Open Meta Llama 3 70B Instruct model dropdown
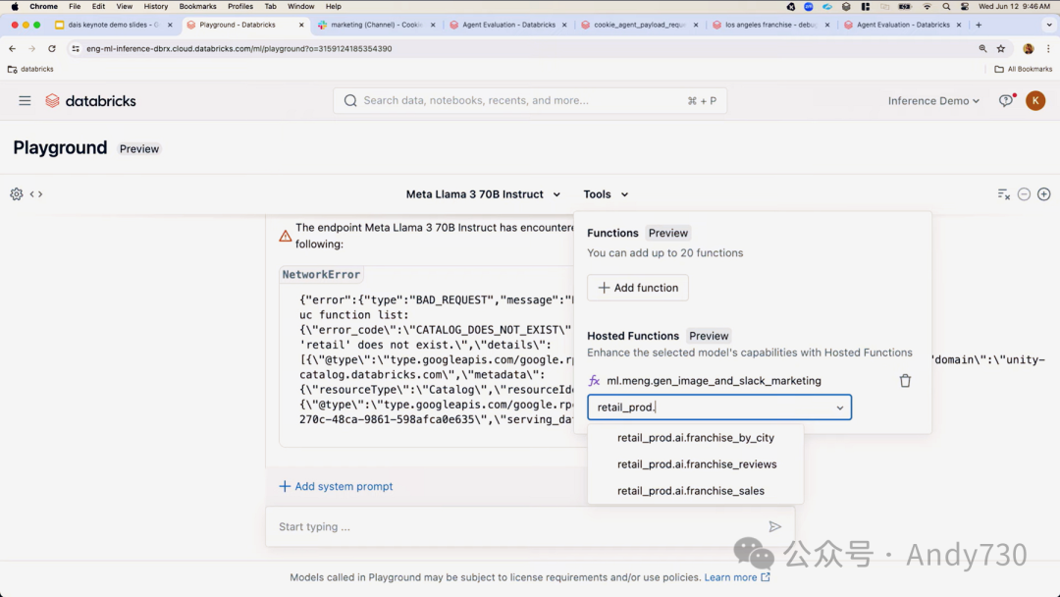Image resolution: width=1060 pixels, height=597 pixels. [483, 194]
